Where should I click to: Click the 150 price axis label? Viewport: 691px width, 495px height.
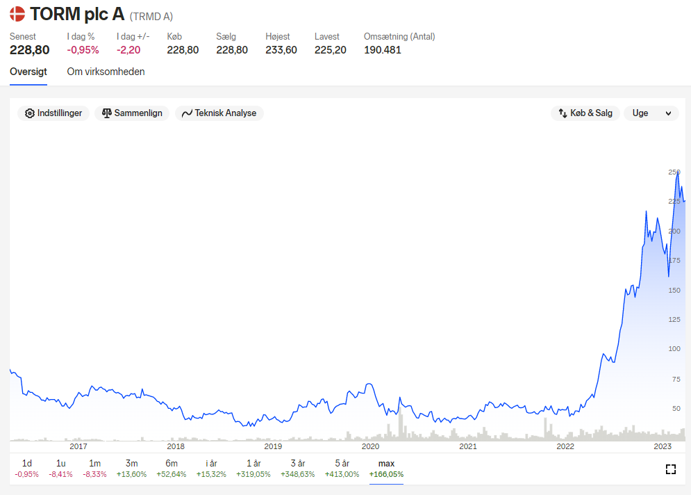coord(674,291)
